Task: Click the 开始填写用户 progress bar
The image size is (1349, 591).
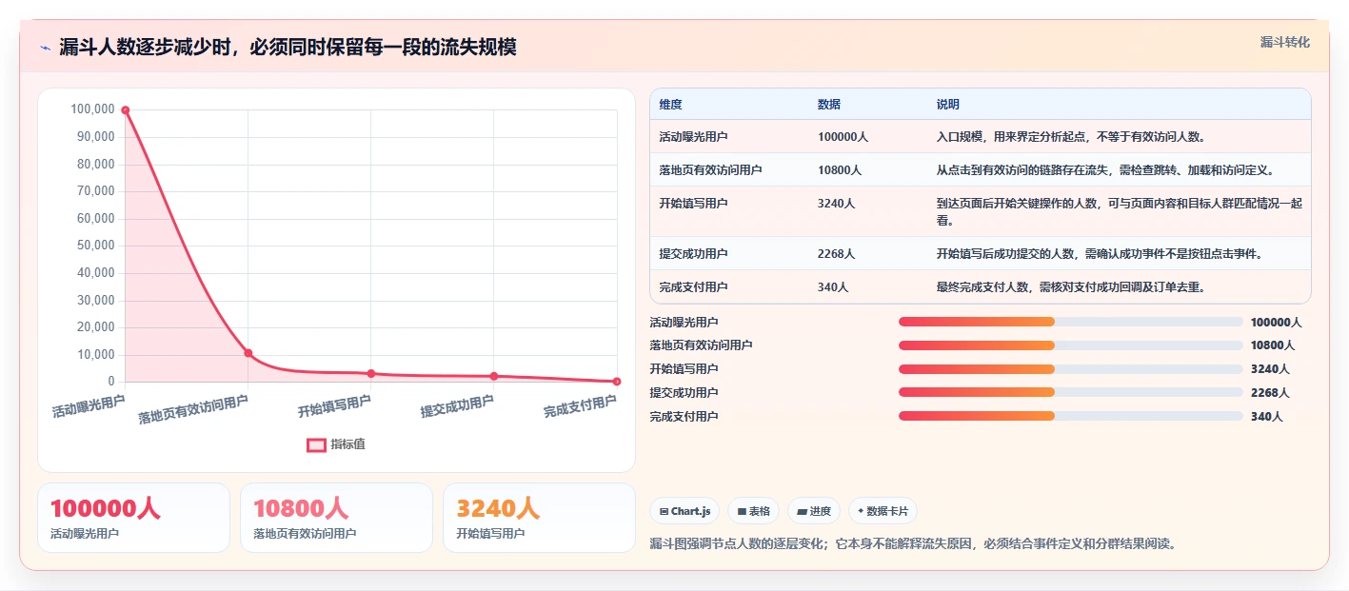Action: [x=1070, y=369]
